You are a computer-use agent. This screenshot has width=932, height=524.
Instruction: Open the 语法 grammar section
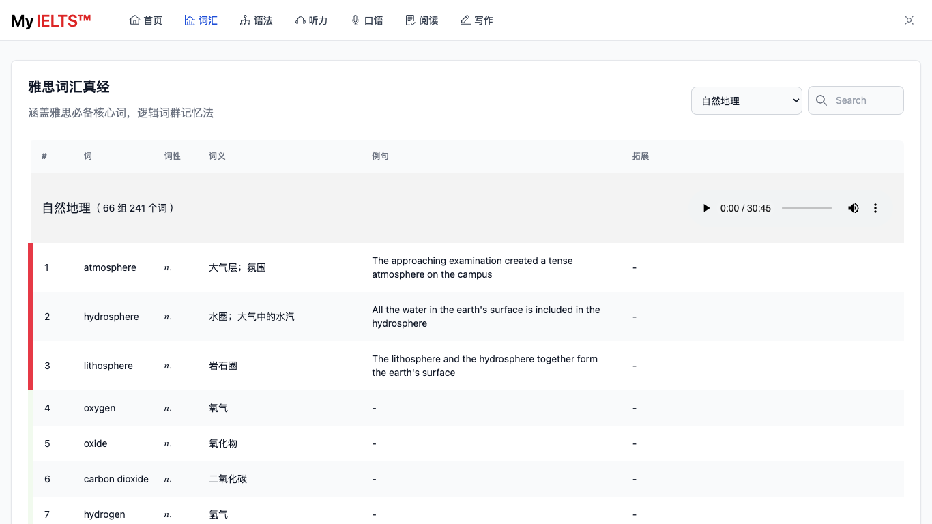257,20
